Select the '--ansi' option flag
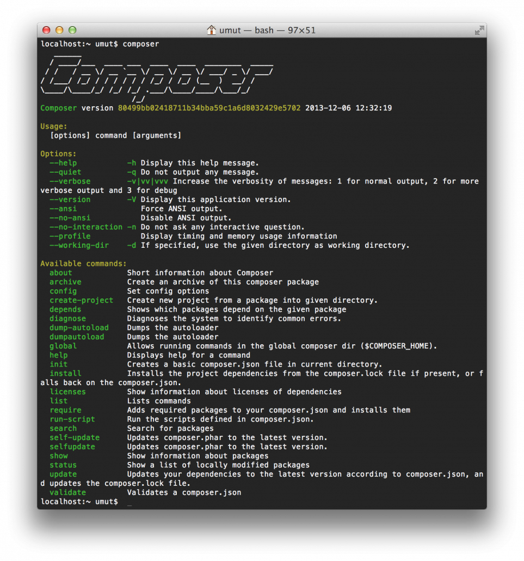 click(x=63, y=209)
